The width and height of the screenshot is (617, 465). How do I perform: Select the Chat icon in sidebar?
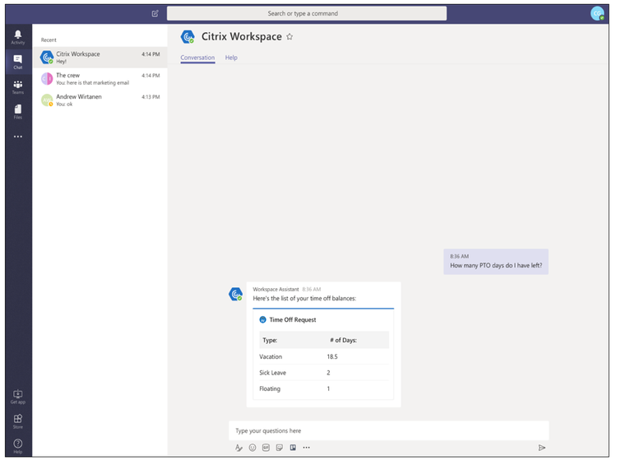click(18, 62)
